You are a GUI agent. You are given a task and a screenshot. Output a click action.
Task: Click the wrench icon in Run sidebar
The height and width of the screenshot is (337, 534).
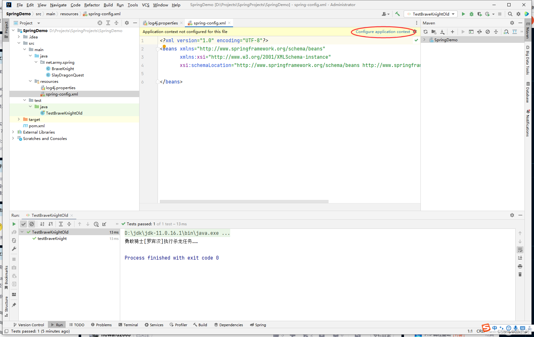pyautogui.click(x=14, y=249)
